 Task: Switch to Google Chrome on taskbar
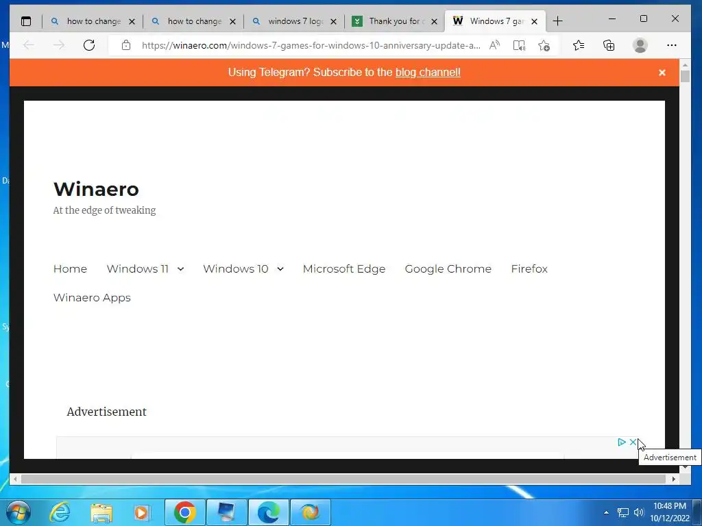185,512
